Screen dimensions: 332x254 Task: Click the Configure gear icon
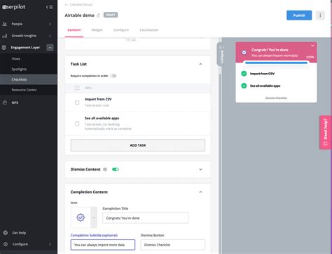(6, 244)
